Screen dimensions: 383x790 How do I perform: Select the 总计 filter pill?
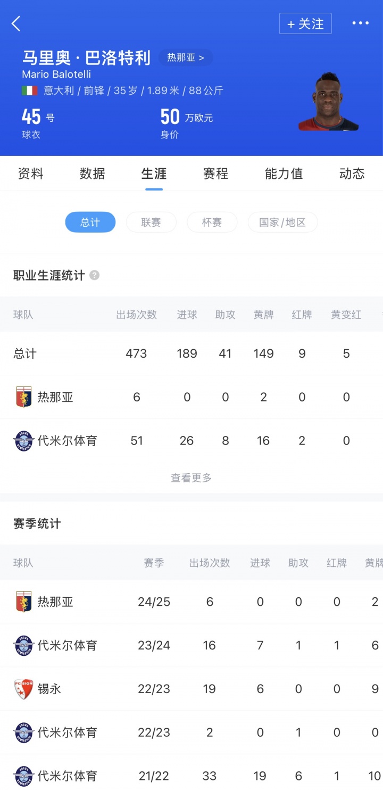point(90,222)
